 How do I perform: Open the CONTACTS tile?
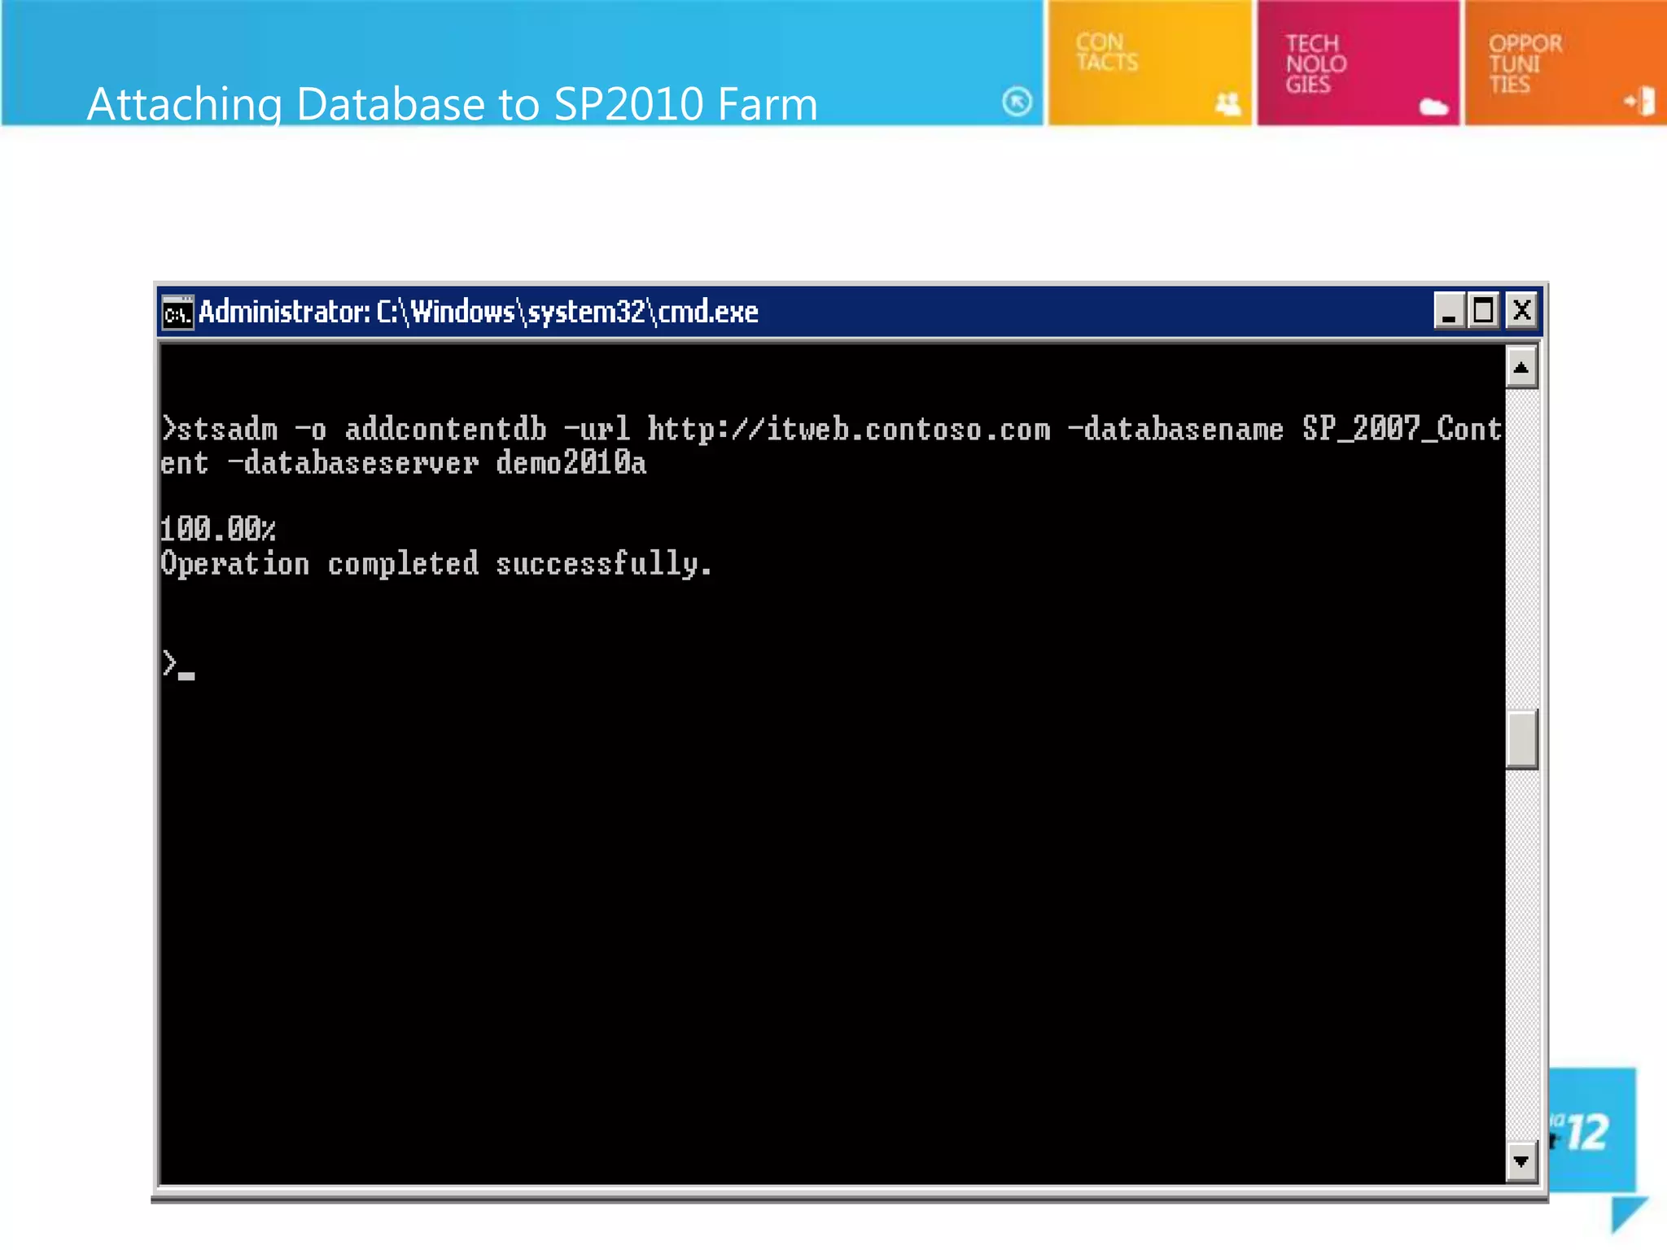tap(1149, 63)
